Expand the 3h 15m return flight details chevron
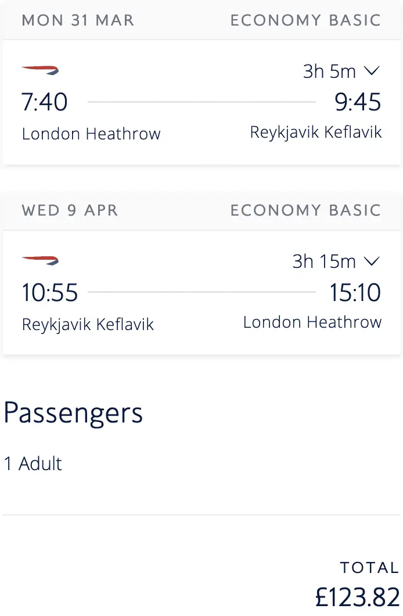The width and height of the screenshot is (403, 616). (371, 262)
